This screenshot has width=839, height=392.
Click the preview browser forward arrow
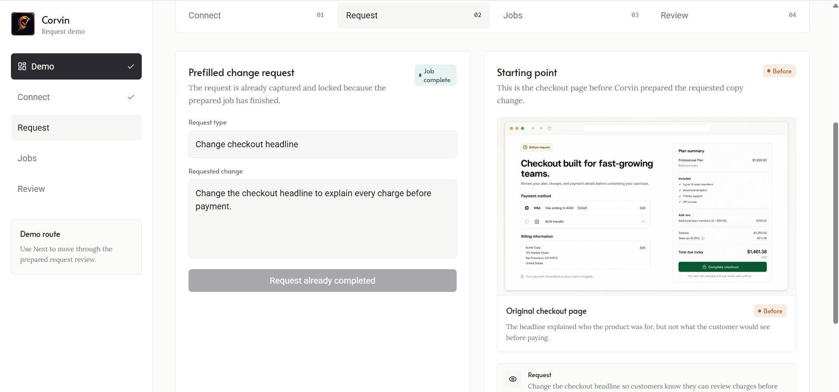point(541,128)
